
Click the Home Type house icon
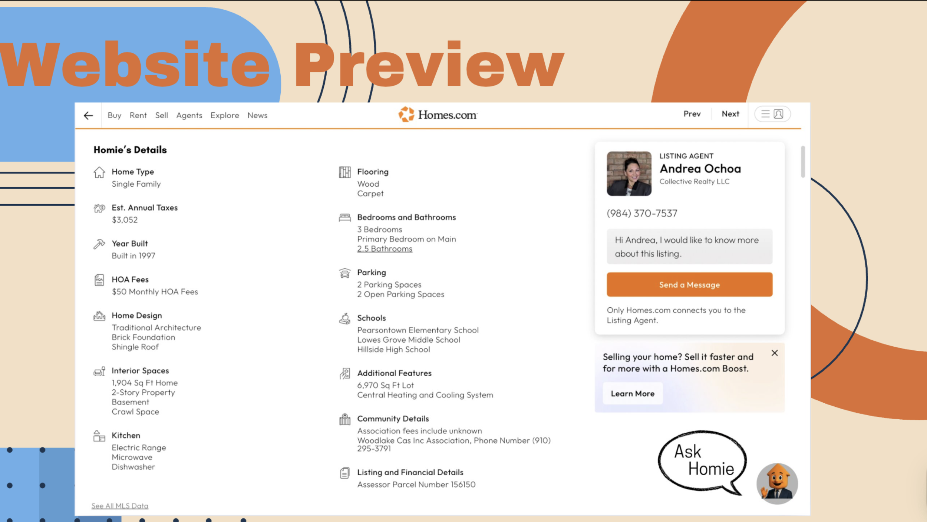(99, 172)
